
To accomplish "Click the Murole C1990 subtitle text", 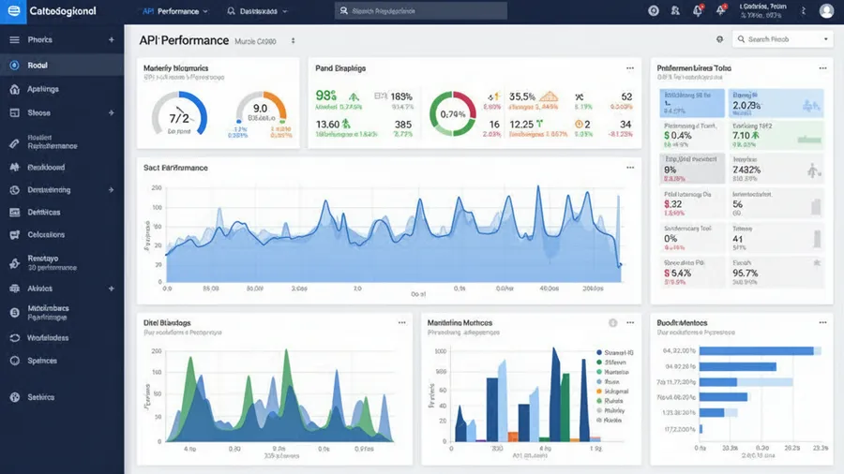I will tap(255, 41).
